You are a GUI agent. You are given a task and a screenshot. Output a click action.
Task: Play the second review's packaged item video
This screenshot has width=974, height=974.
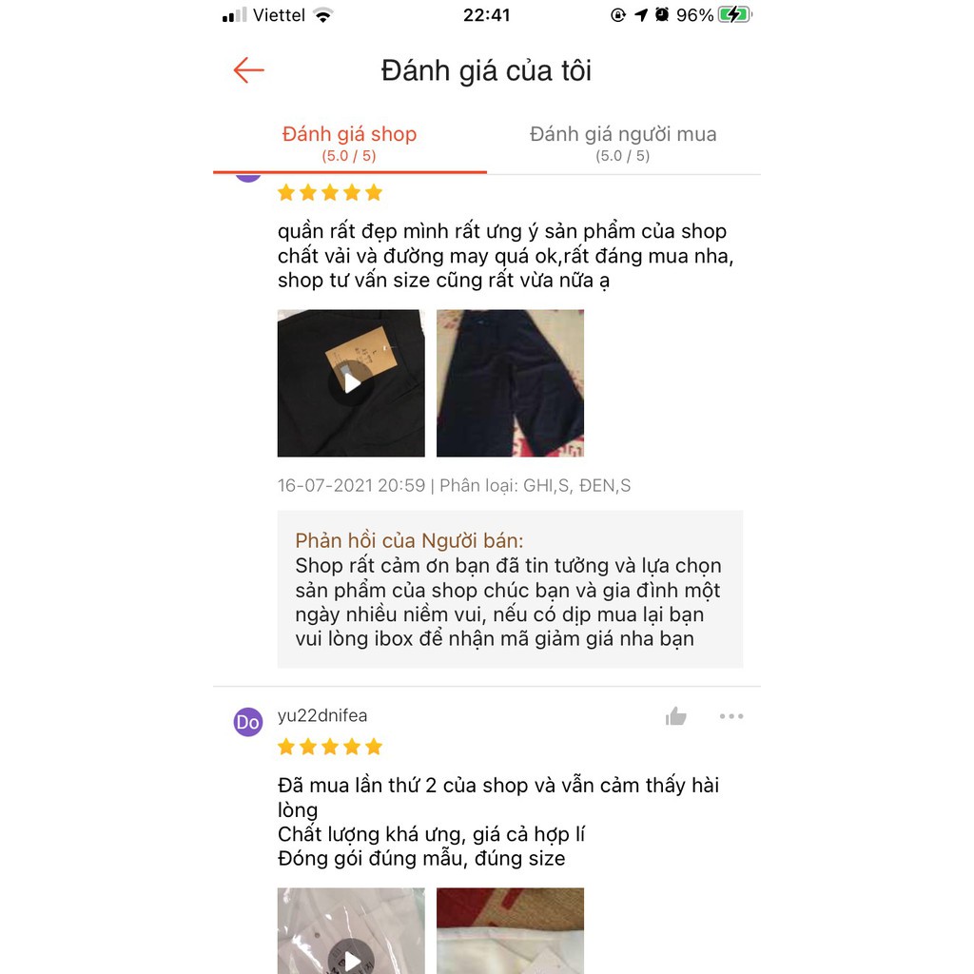(x=351, y=930)
